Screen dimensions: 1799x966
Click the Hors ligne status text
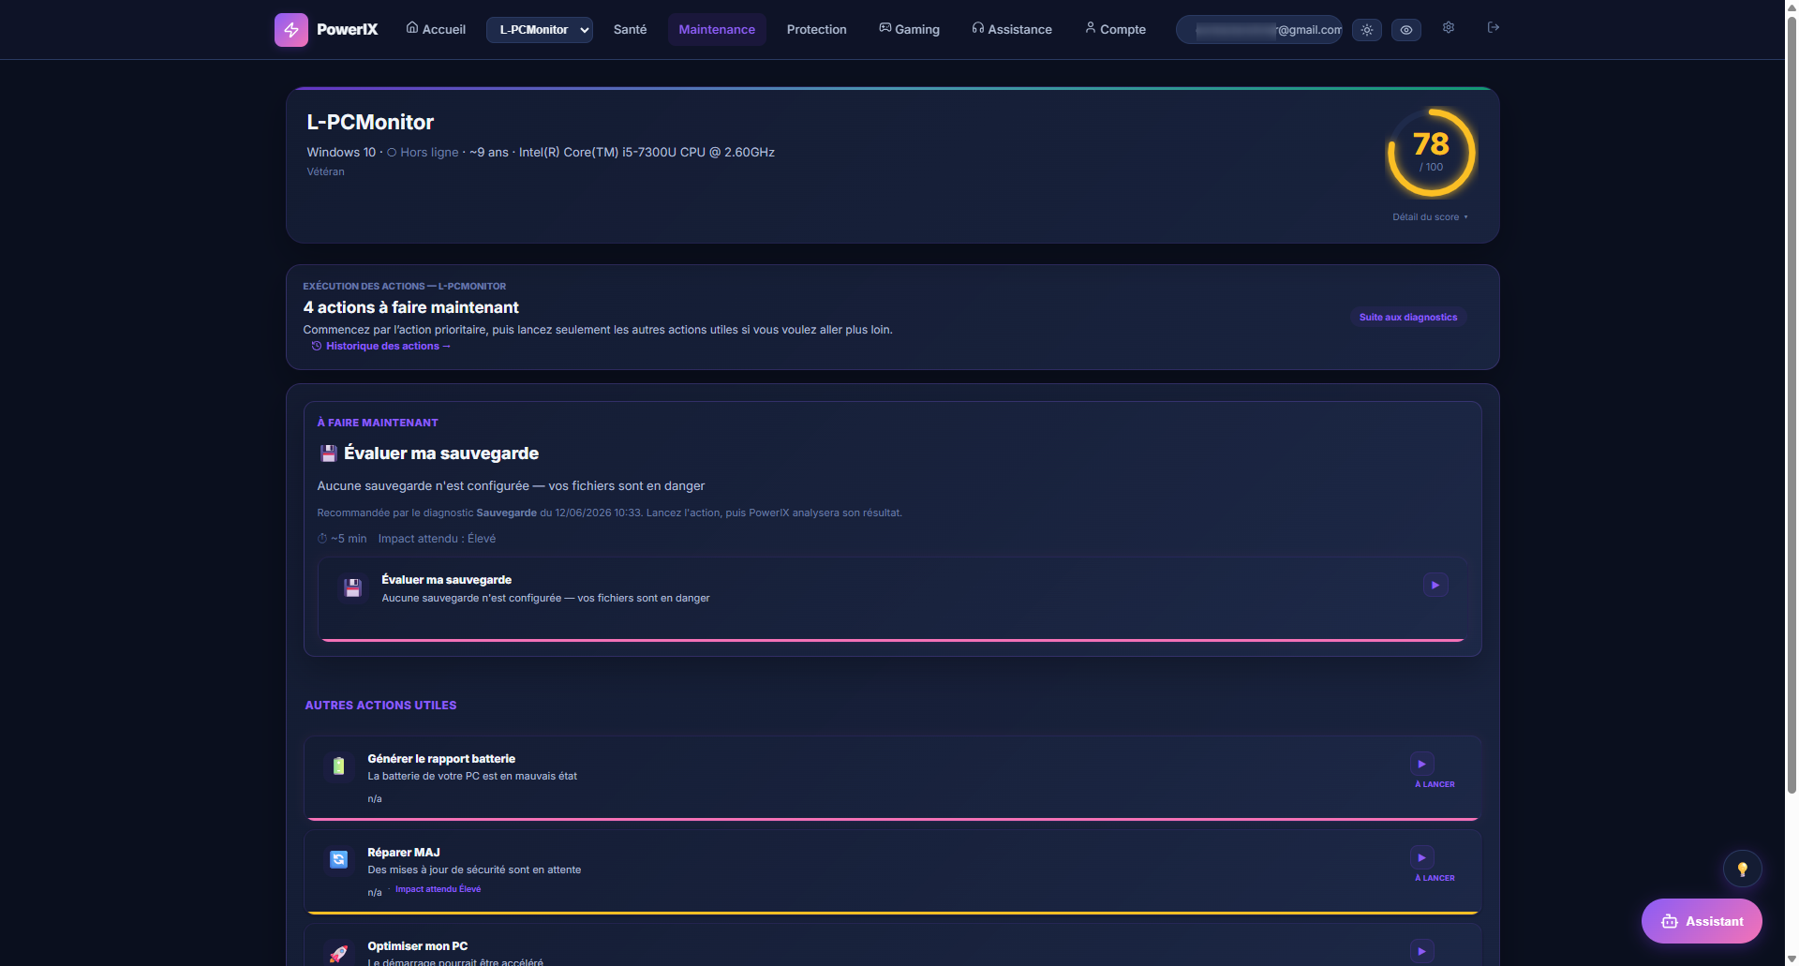[429, 152]
